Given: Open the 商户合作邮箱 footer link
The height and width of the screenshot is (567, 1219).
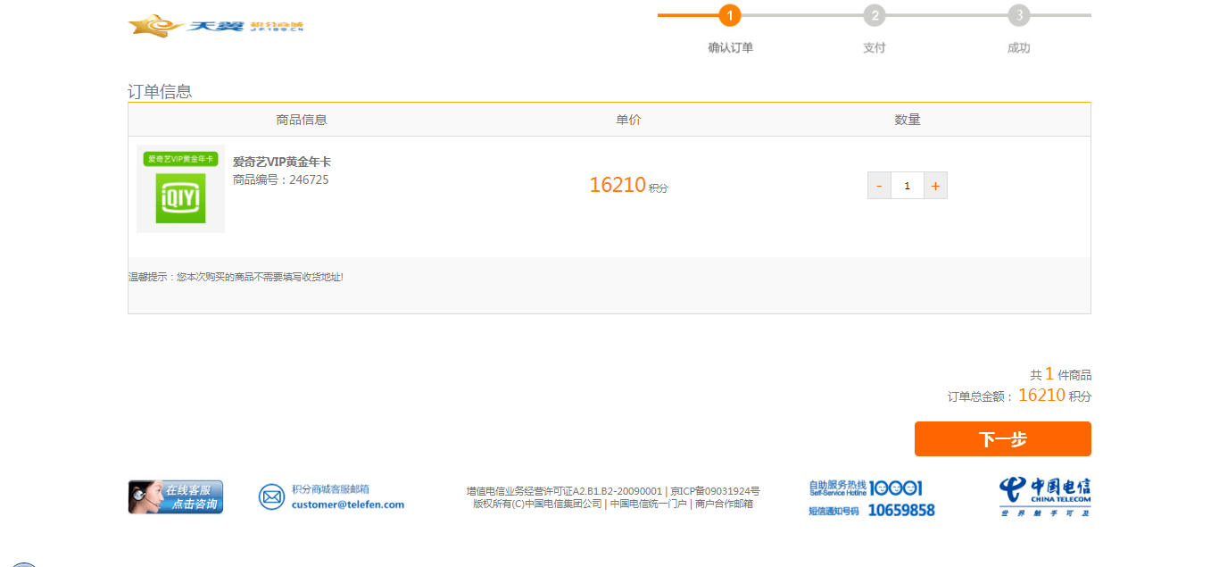Looking at the screenshot, I should tap(724, 504).
